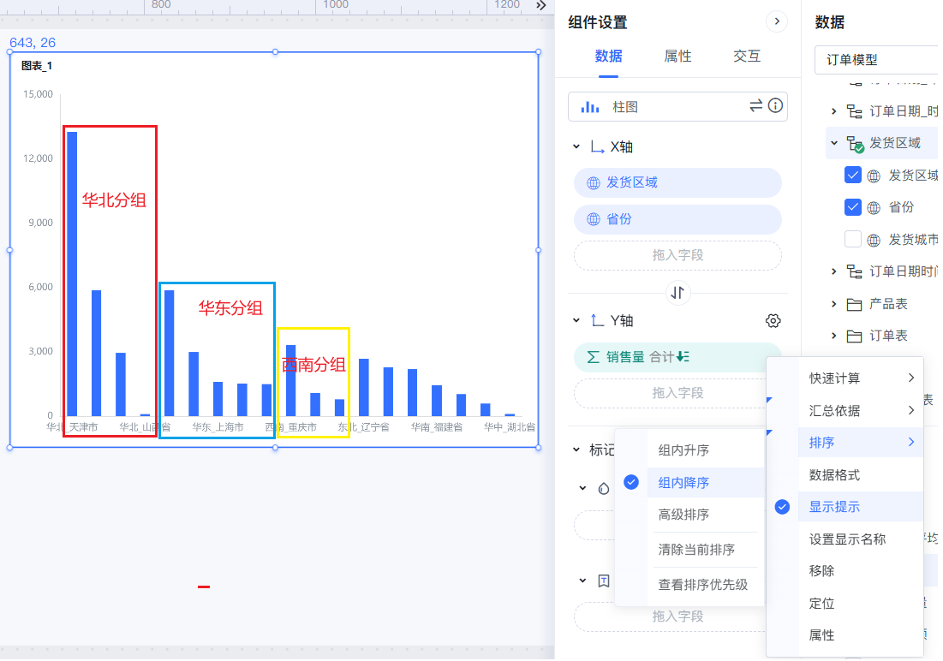Click the X轴 拖入字段 drop zone
This screenshot has width=943, height=661.
677,256
